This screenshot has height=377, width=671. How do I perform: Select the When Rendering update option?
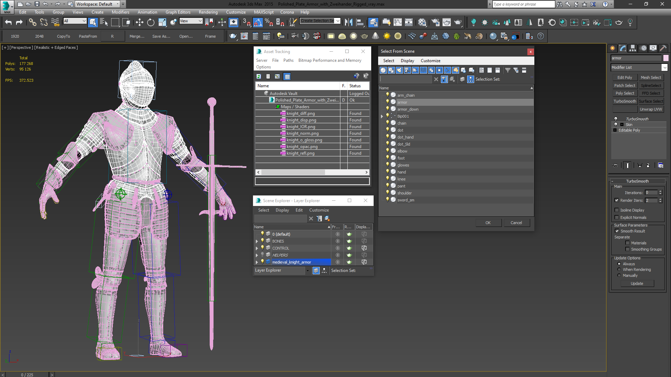pyautogui.click(x=619, y=269)
